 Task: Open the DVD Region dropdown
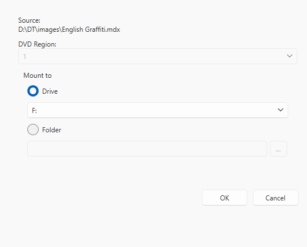click(157, 56)
